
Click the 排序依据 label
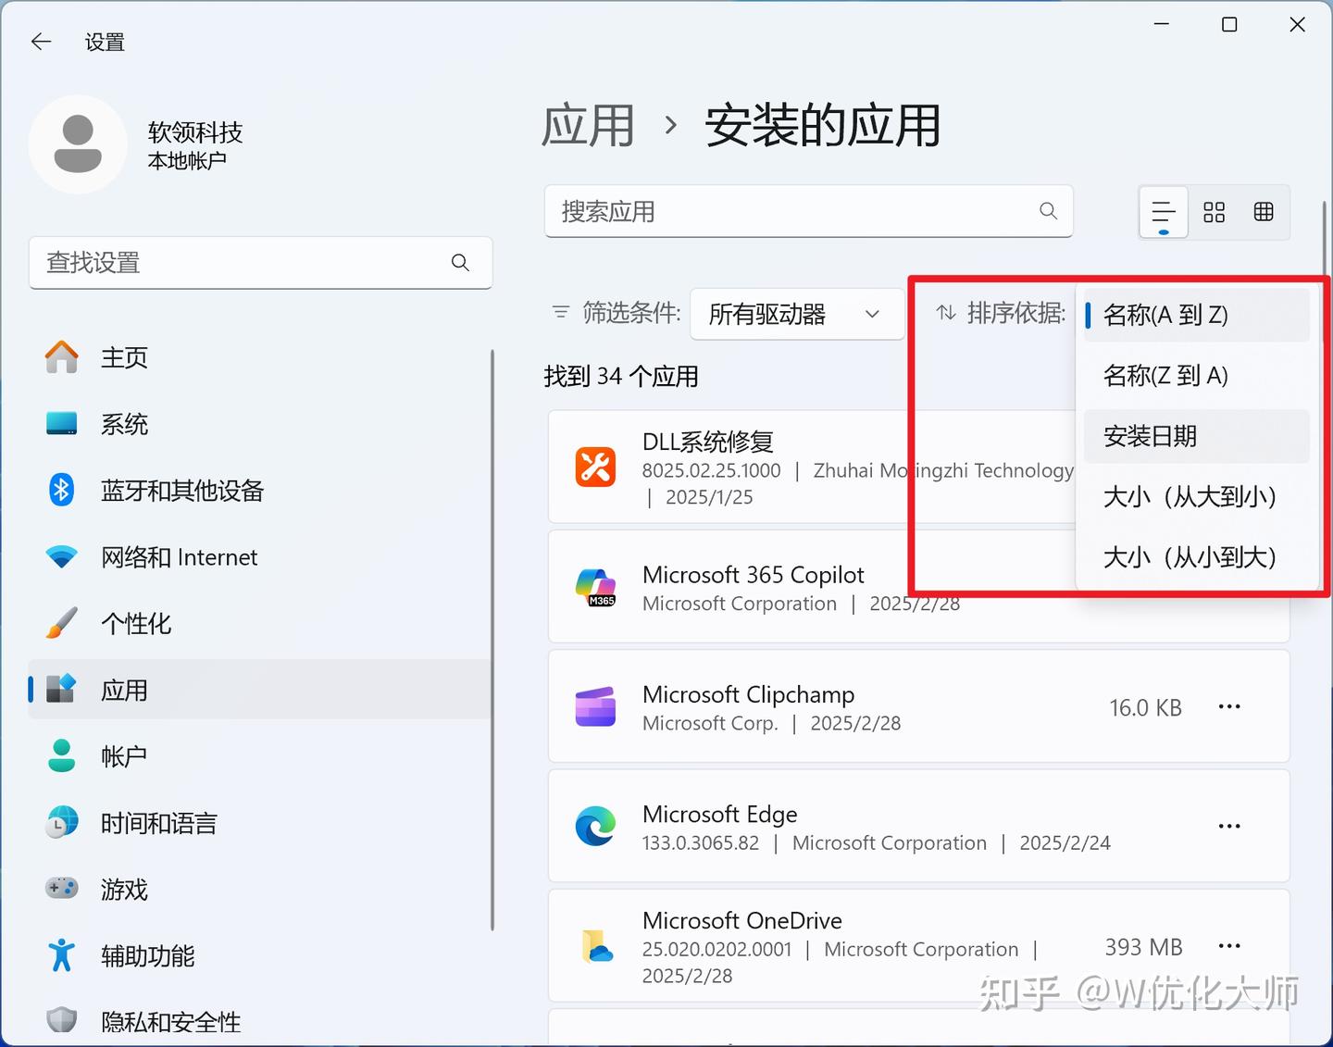click(x=1016, y=313)
